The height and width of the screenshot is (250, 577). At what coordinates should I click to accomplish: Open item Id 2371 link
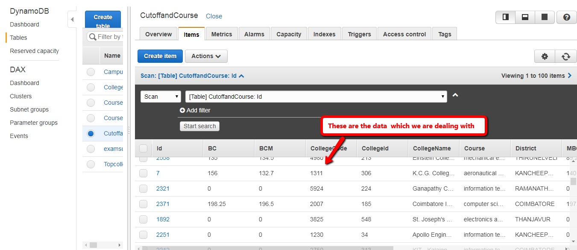click(x=163, y=204)
